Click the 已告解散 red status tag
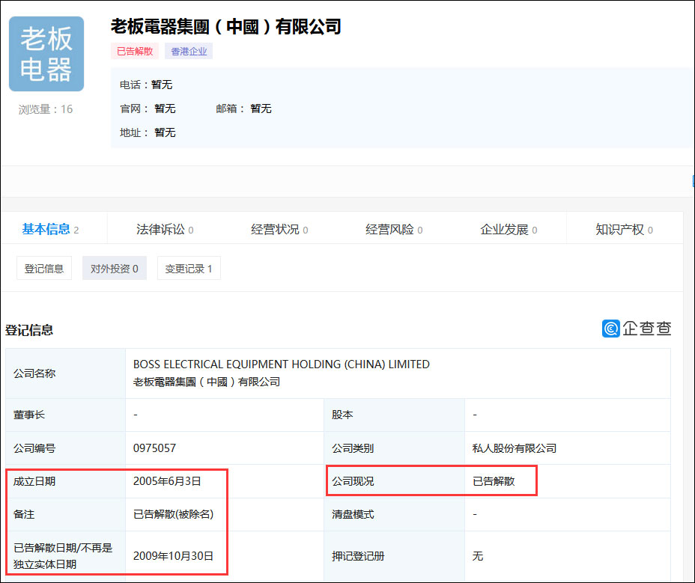Image resolution: width=695 pixels, height=583 pixels. pyautogui.click(x=135, y=52)
